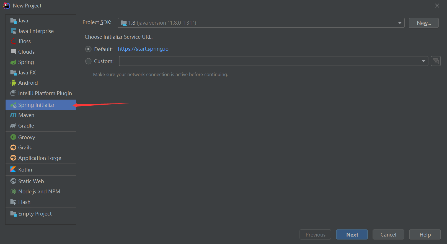Click the Groovy green icon
The image size is (447, 244).
pyautogui.click(x=13, y=137)
